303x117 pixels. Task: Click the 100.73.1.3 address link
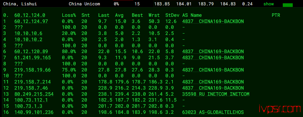pyautogui.click(x=28, y=106)
